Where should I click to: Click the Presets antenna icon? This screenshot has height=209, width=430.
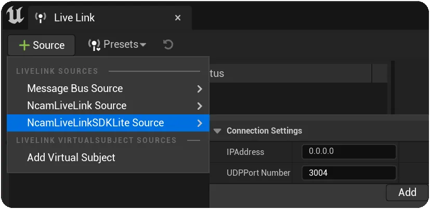click(94, 45)
